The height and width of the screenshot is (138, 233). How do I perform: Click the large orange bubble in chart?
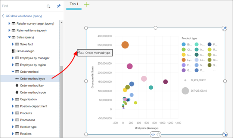[x=125, y=45]
